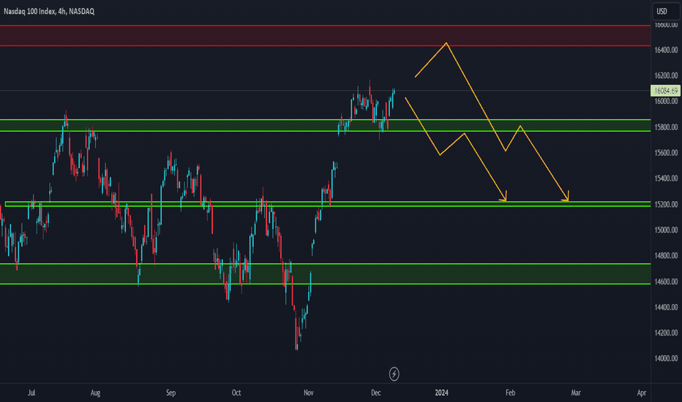The image size is (682, 402).
Task: Click the Nov label on time axis
Action: pyautogui.click(x=308, y=393)
